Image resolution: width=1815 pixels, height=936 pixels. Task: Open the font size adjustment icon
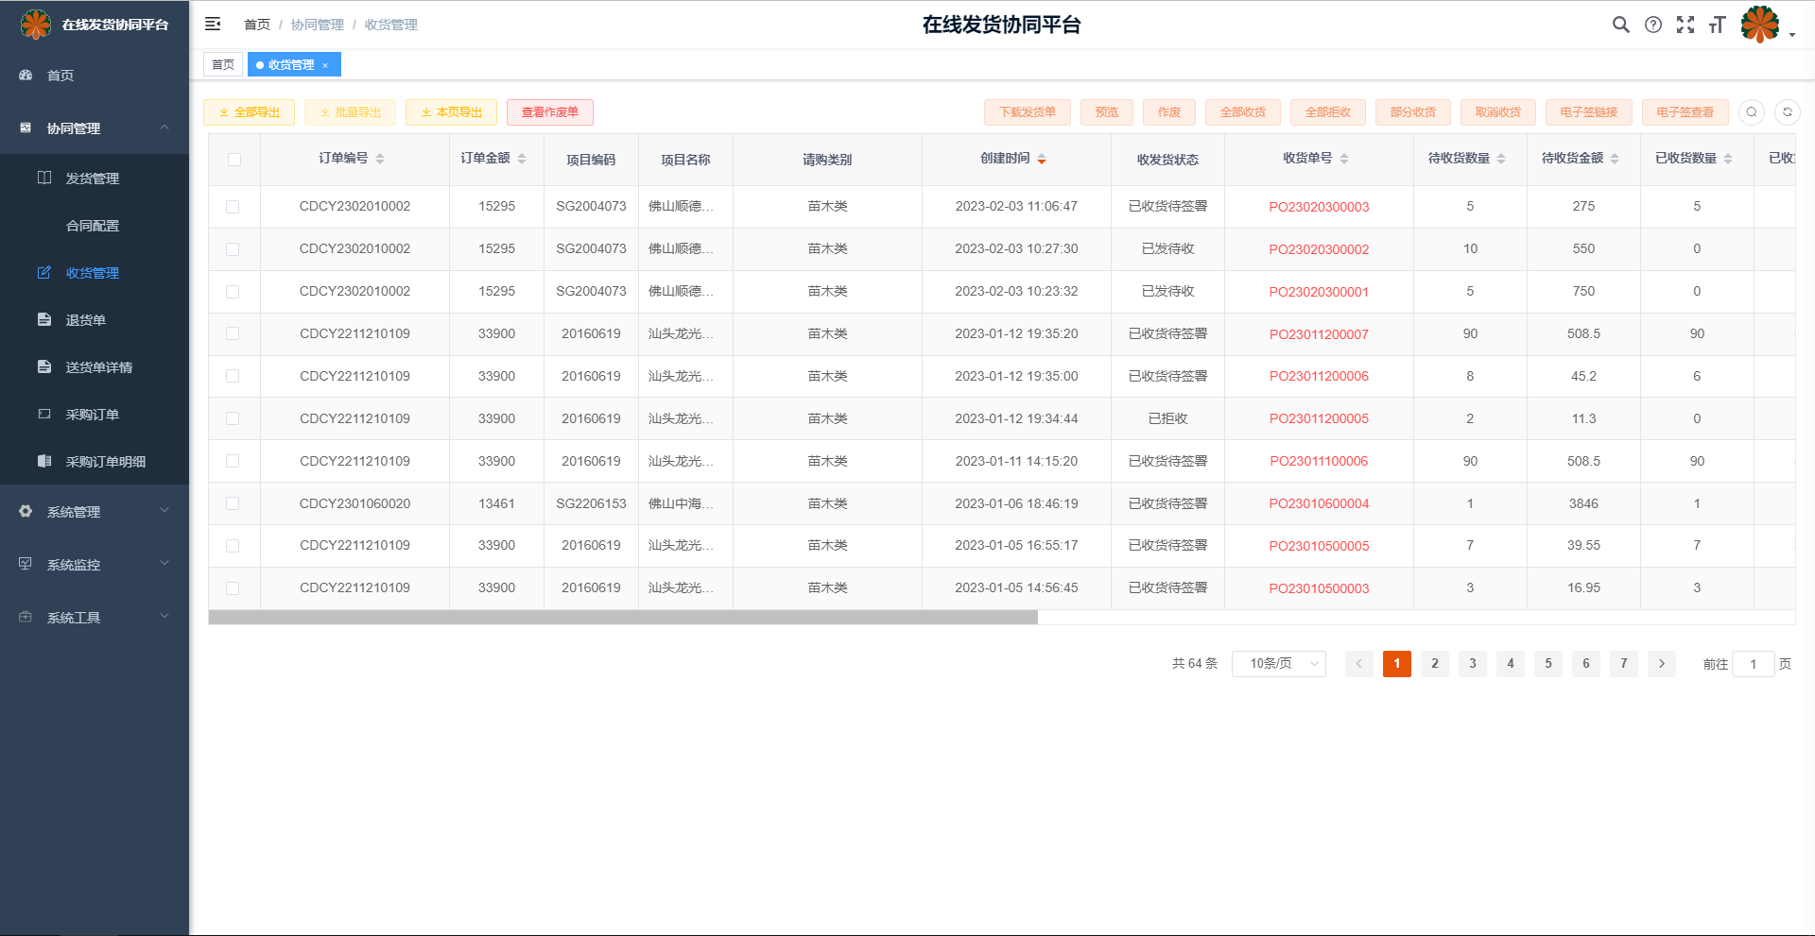(1717, 26)
